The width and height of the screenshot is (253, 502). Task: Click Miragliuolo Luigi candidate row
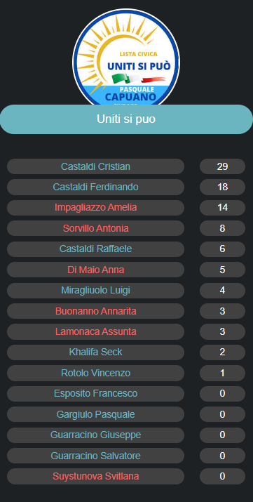(95, 291)
